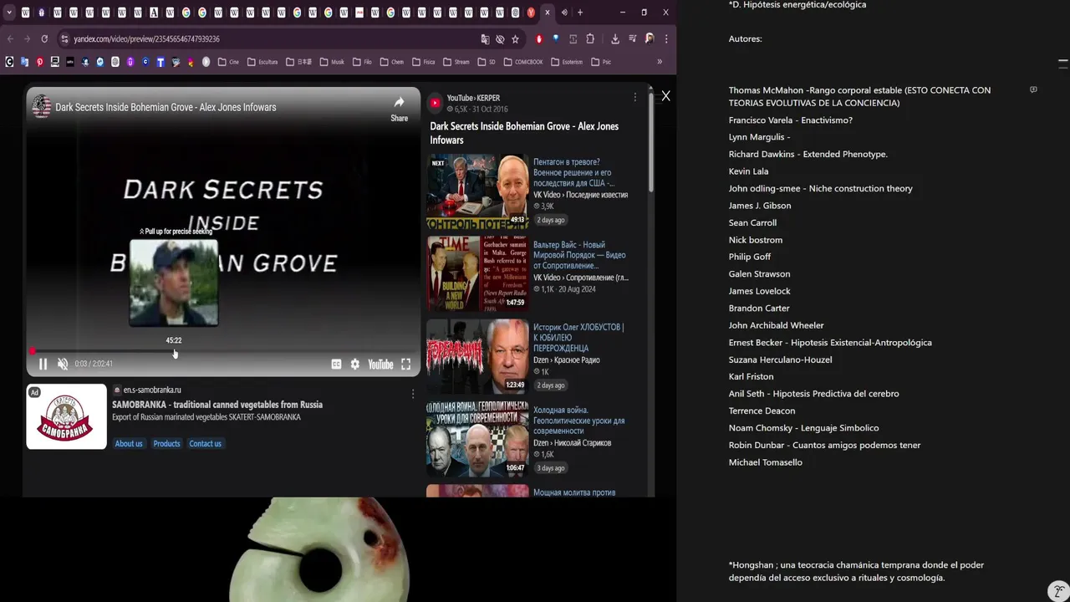This screenshot has height=602, width=1070.
Task: Click comment icon beside Thomas McMahon note
Action: [1033, 89]
